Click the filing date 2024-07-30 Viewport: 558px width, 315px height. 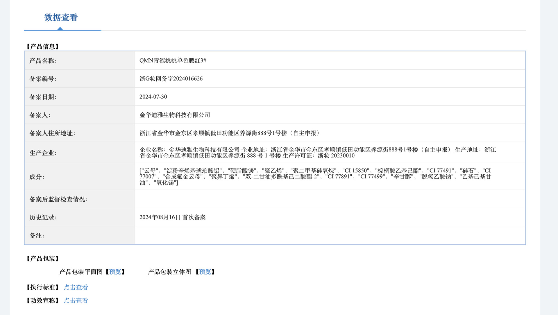click(x=153, y=97)
